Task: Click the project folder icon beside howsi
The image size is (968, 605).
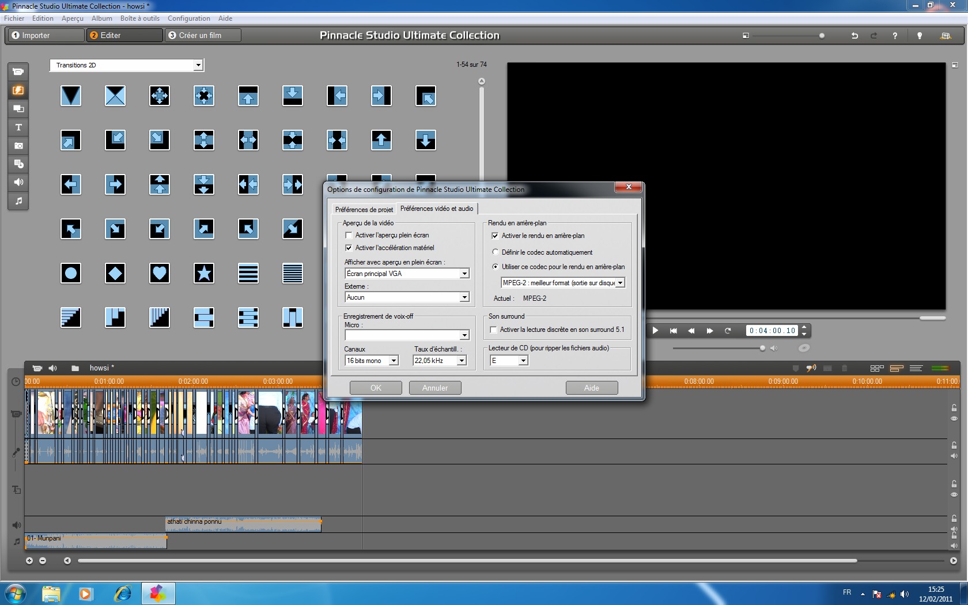Action: [75, 368]
